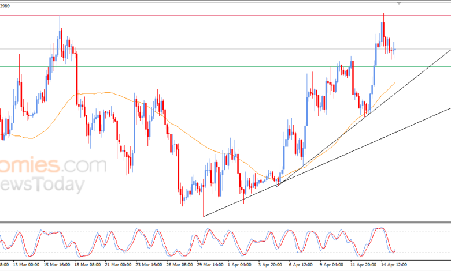Image resolution: width=451 pixels, height=271 pixels.
Task: Click the gray chart shift triangle marker
Action: pos(398,3)
